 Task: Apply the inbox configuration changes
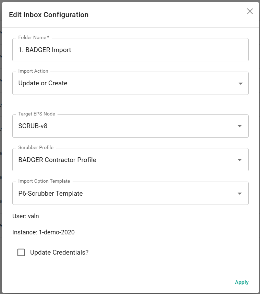click(x=242, y=282)
